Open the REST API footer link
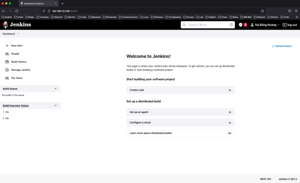 tap(265, 179)
